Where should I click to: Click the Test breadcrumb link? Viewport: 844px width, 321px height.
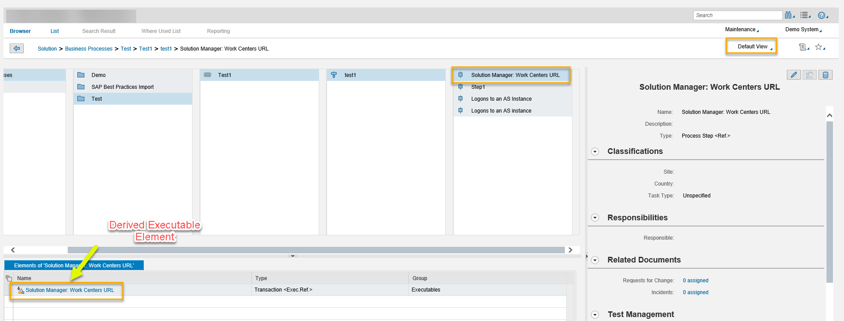coord(126,49)
